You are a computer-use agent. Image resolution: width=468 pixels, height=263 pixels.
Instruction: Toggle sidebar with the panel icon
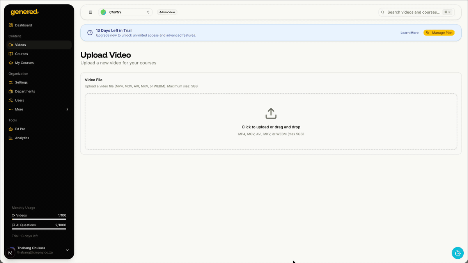click(x=90, y=12)
